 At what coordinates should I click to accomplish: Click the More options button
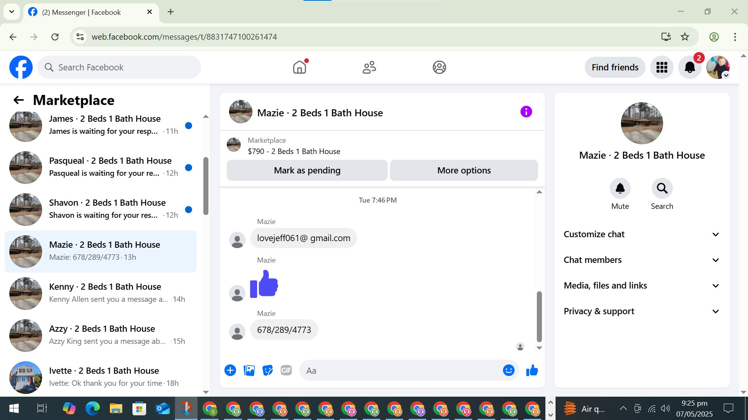point(464,170)
